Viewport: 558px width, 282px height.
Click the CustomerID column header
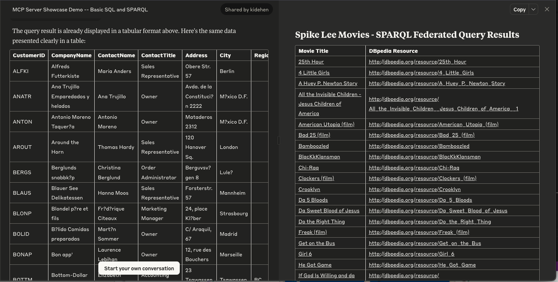tap(29, 55)
